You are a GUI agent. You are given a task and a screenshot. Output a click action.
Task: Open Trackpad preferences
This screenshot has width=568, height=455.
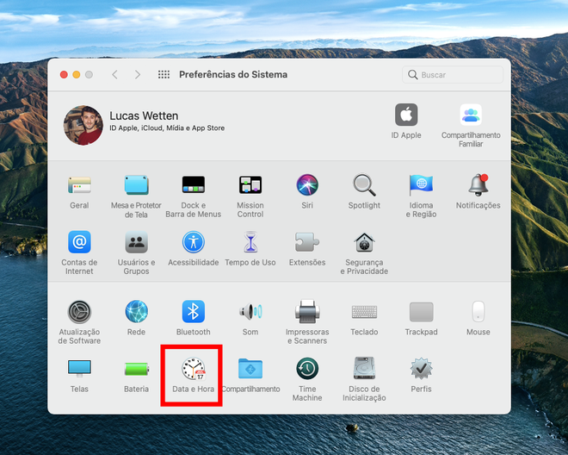tap(421, 312)
